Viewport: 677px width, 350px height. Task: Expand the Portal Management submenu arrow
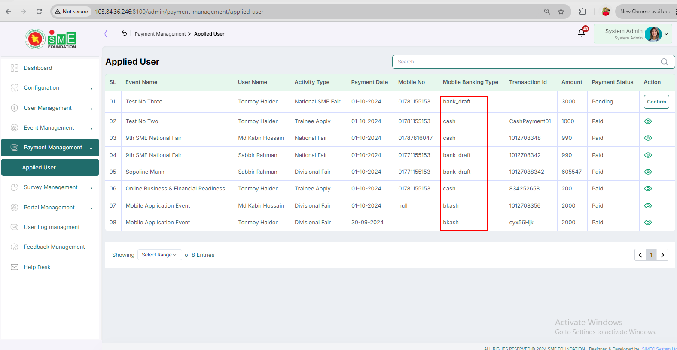[x=91, y=208]
